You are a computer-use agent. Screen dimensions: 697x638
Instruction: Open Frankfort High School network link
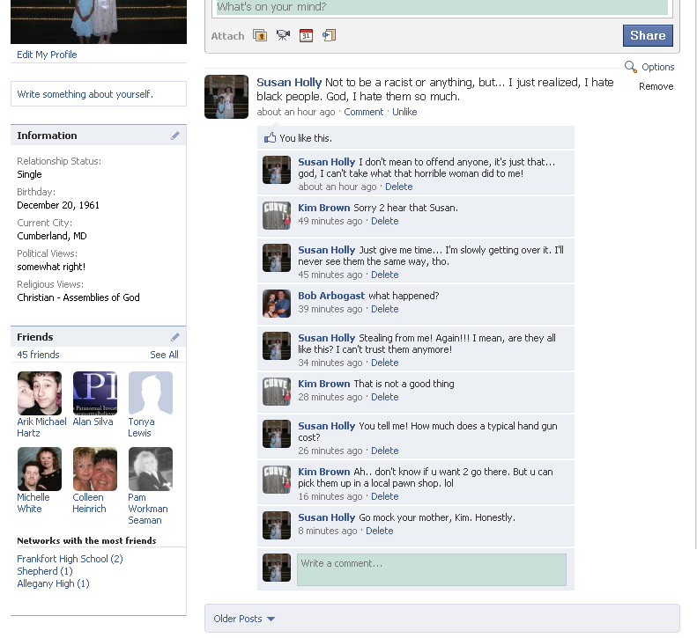coord(70,559)
